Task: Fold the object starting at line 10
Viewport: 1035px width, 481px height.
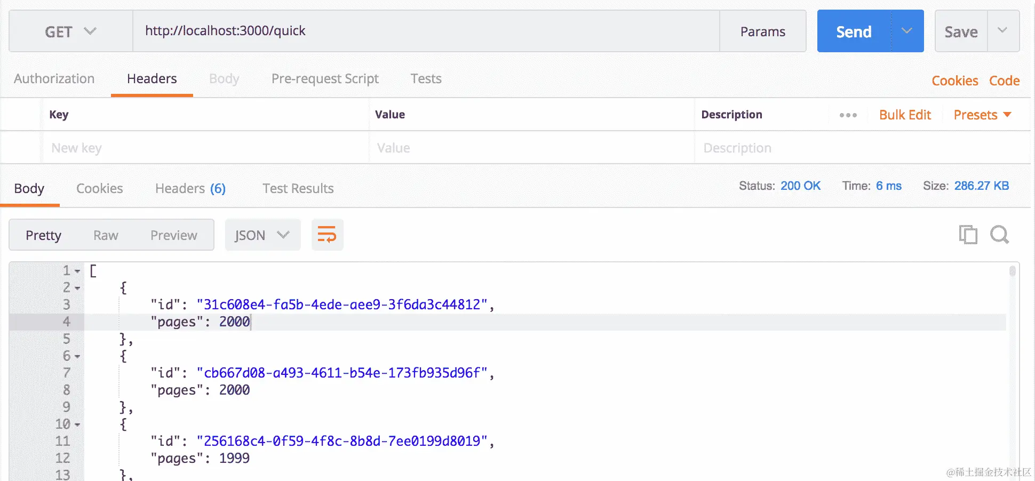Action: [77, 425]
